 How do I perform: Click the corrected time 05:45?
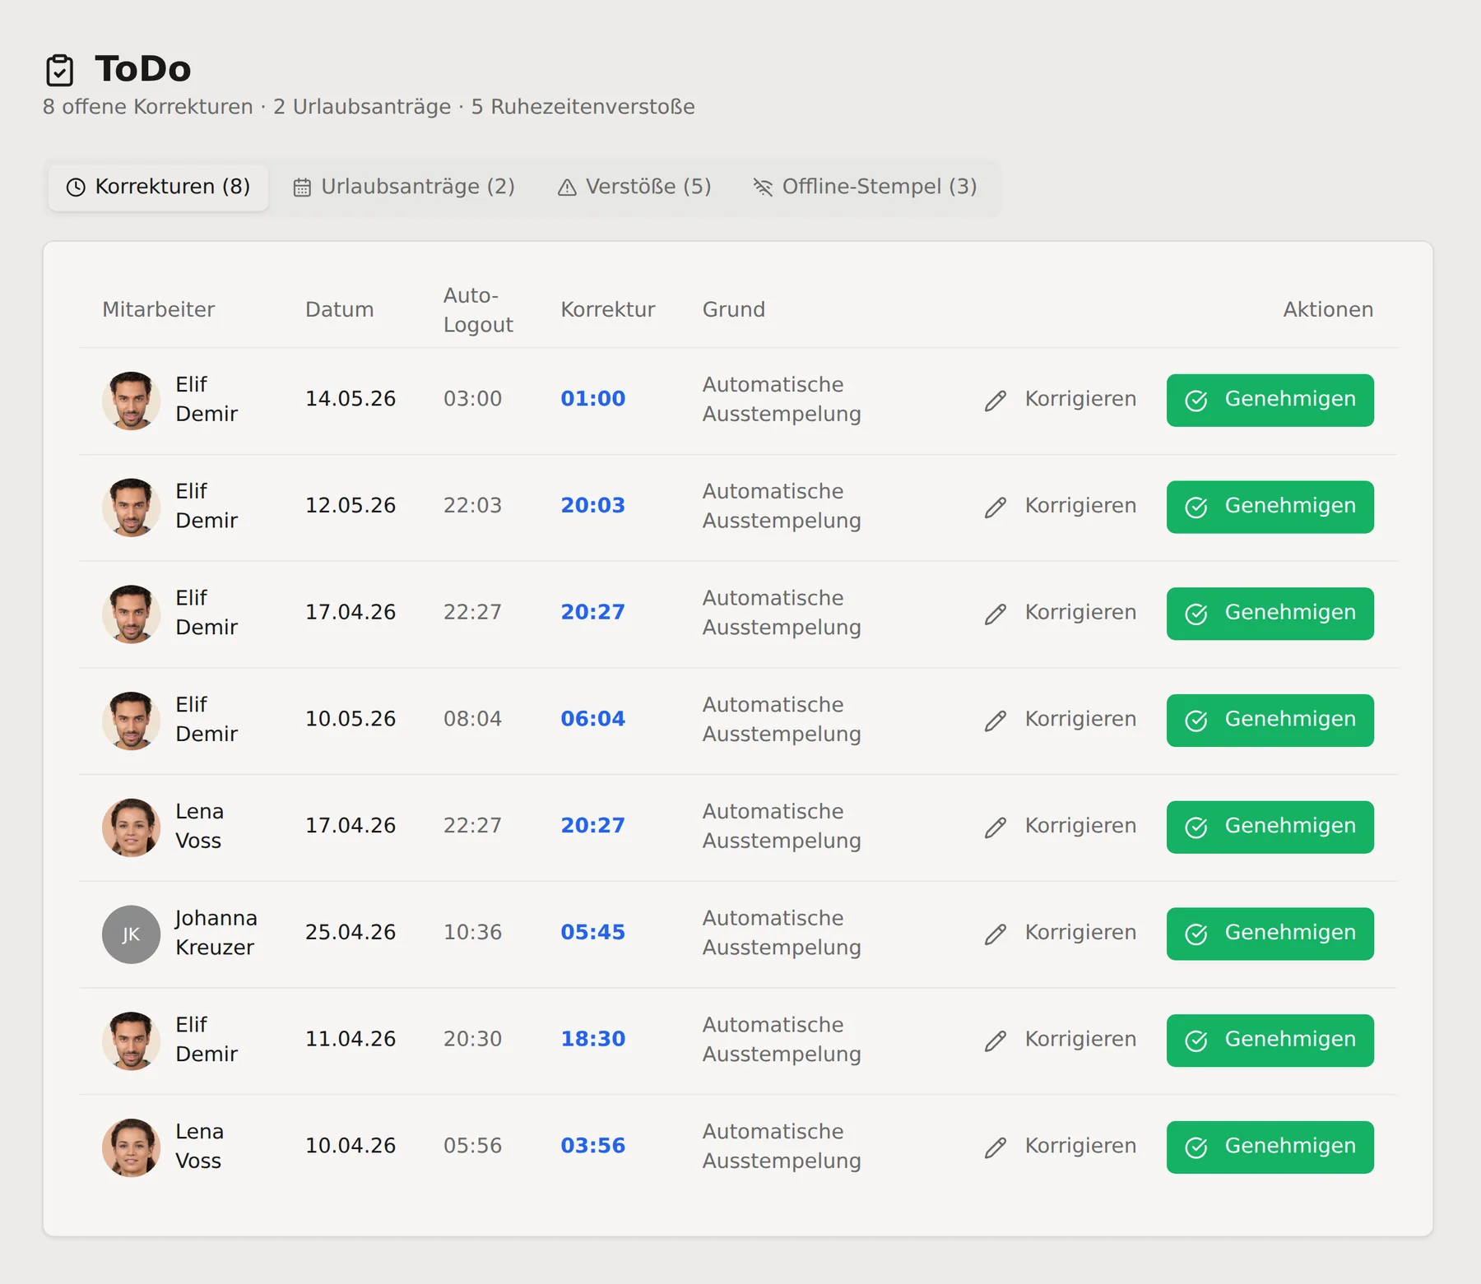pos(592,933)
